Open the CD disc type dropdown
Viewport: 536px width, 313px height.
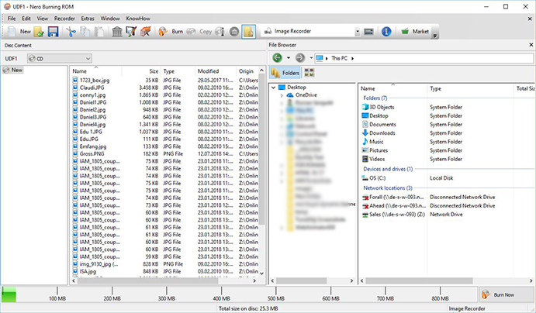pyautogui.click(x=60, y=58)
